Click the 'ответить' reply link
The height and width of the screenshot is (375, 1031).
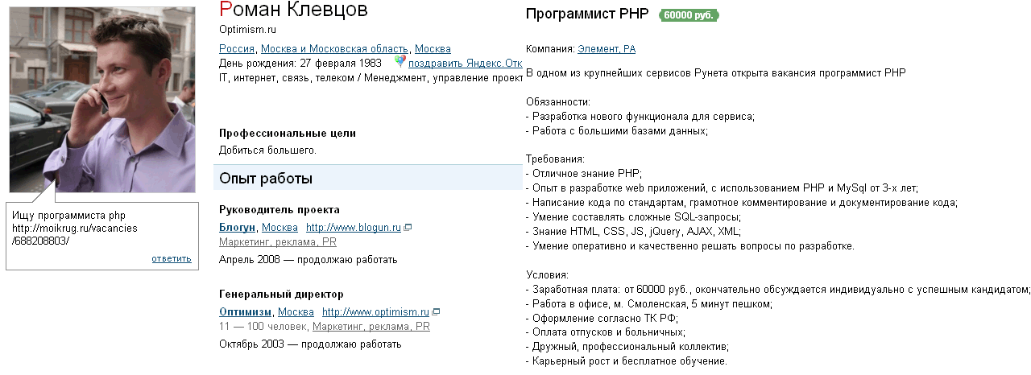coord(171,258)
